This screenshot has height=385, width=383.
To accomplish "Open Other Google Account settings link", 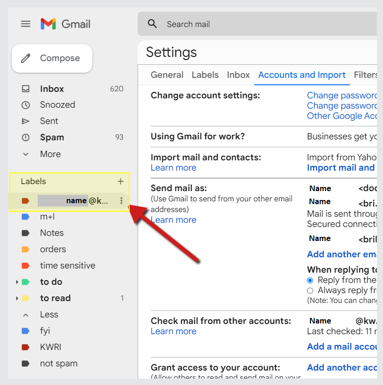I will [342, 116].
